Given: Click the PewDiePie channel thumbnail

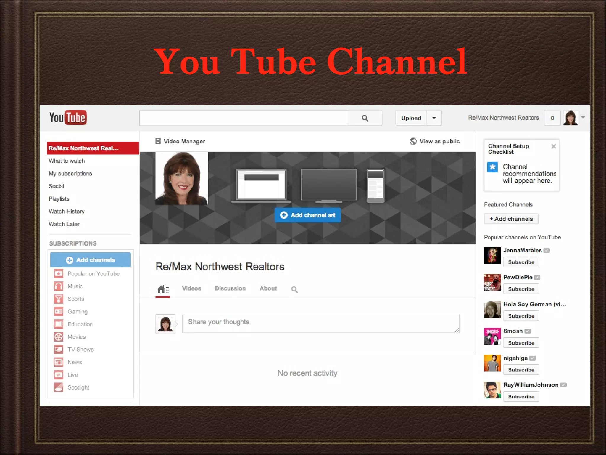Looking at the screenshot, I should 492,283.
